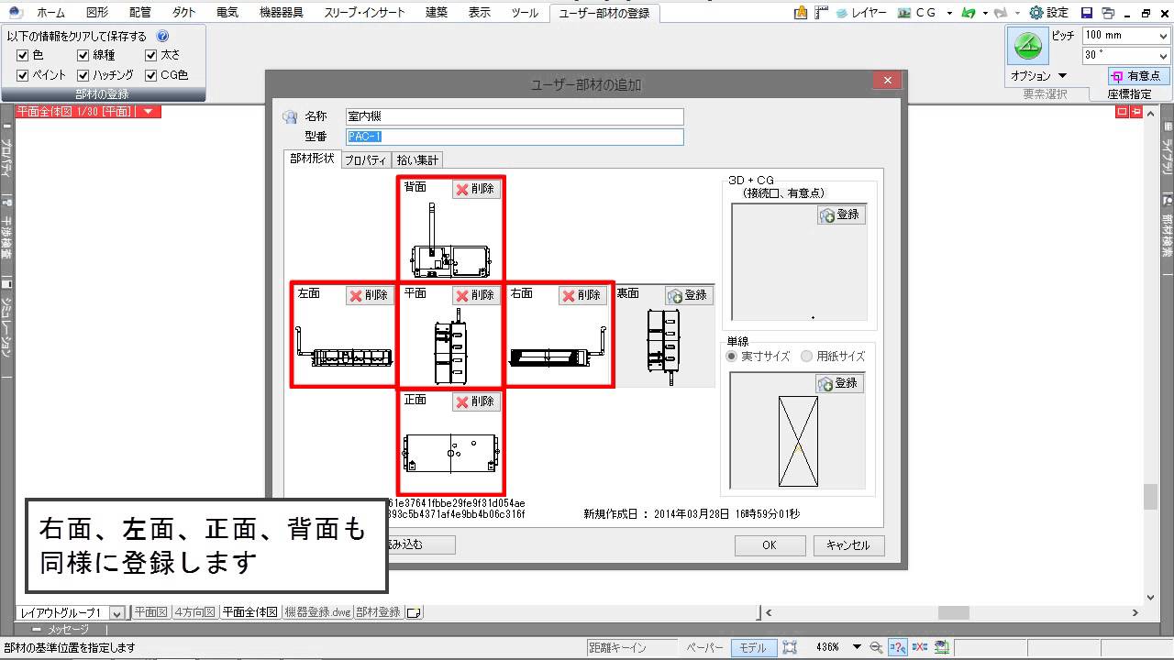Image resolution: width=1174 pixels, height=660 pixels.
Task: Open 設定 settings gear
Action: point(1049,13)
